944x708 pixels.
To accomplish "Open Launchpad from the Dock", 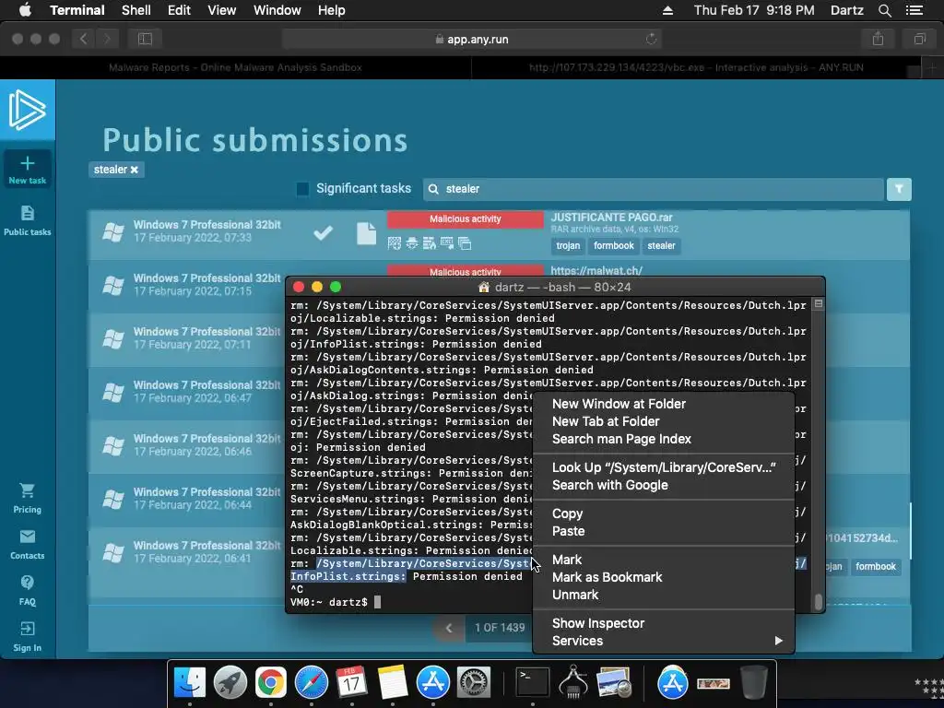I will click(x=230, y=683).
